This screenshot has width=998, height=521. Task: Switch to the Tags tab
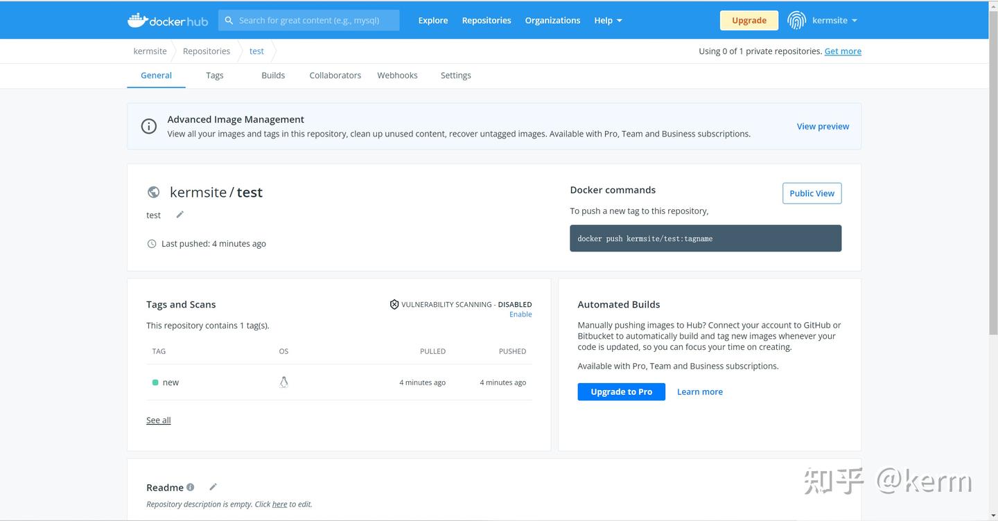coord(215,76)
